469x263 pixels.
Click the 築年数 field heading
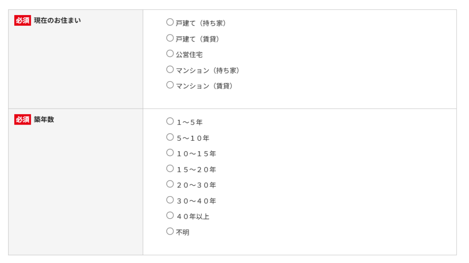[44, 120]
